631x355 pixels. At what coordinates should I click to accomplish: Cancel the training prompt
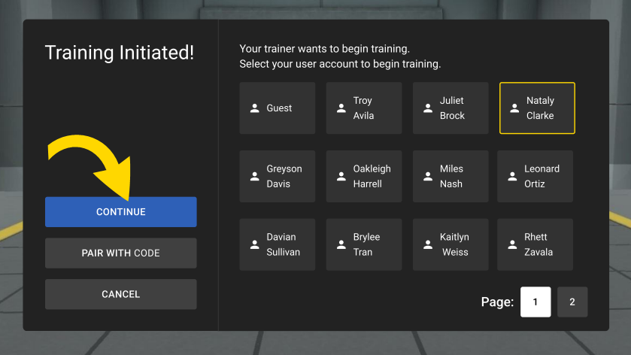coord(120,295)
